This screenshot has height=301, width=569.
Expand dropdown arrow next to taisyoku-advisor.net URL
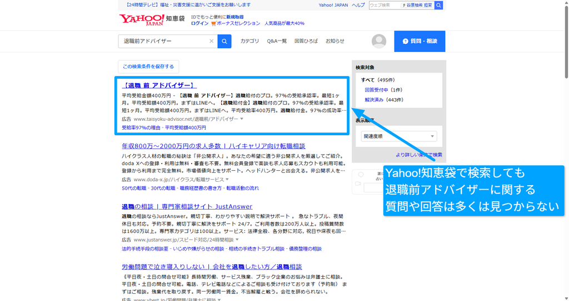coord(242,119)
